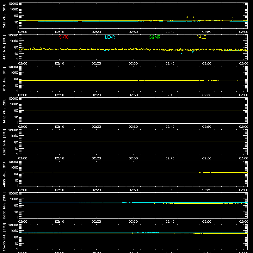Click the 02:10 tick label under 410 MHz plot
Image resolution: width=253 pixels, height=253 pixels.
(59, 64)
